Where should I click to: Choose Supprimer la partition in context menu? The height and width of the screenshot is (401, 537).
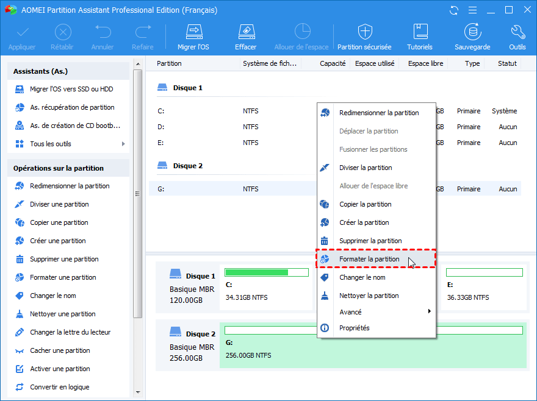376,241
